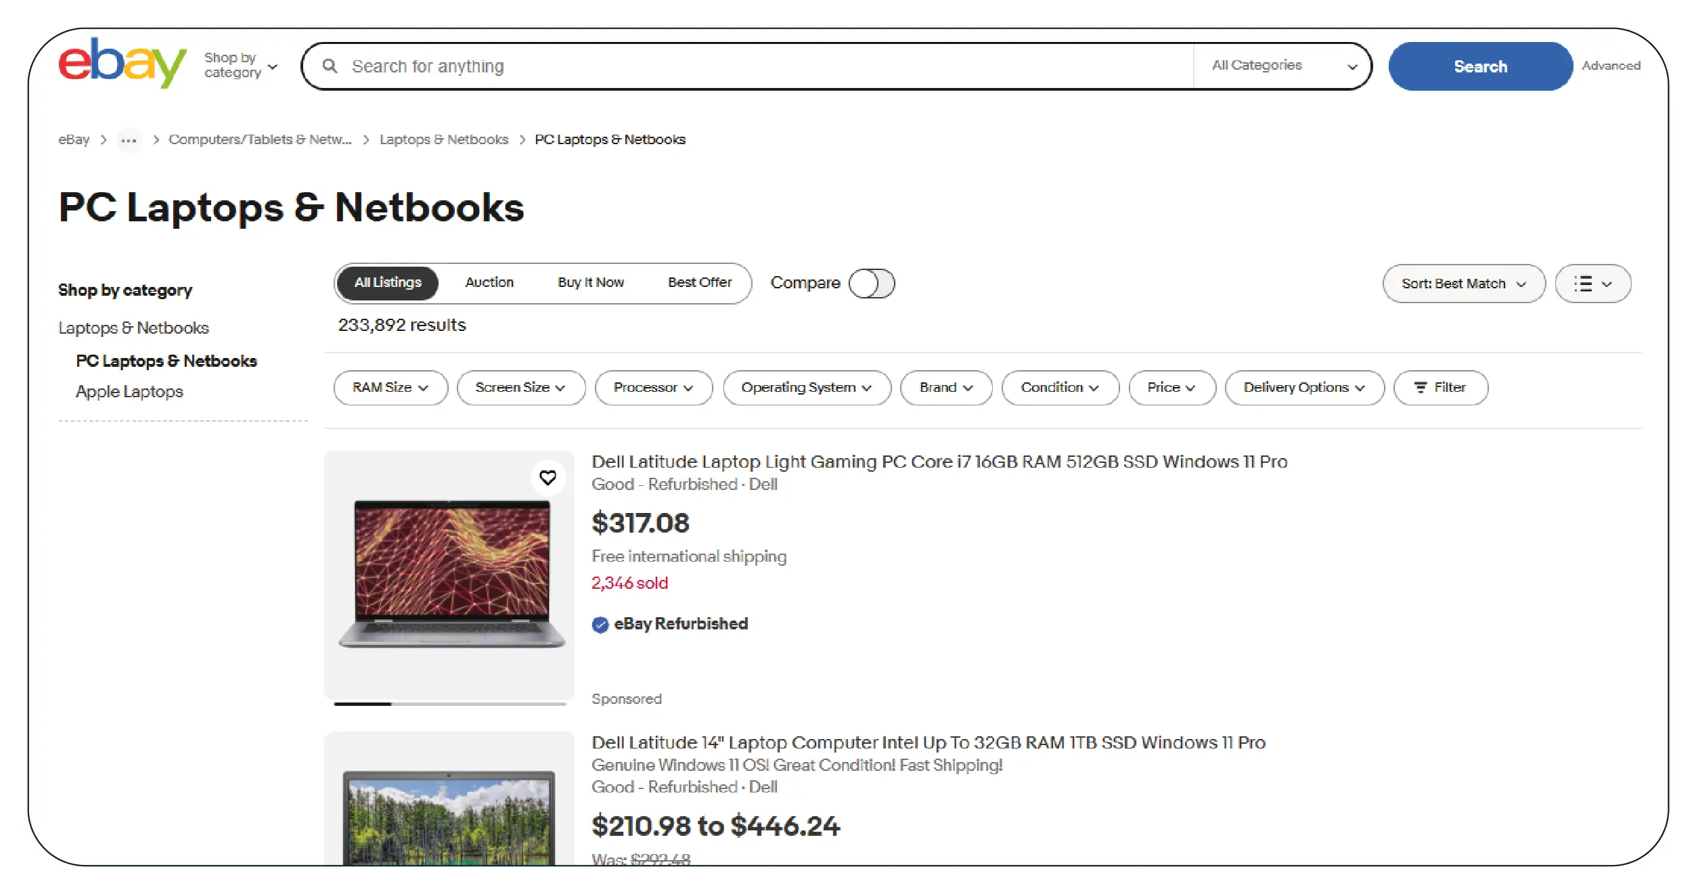Expand breadcrumb ellipsis icon
Image resolution: width=1698 pixels, height=894 pixels.
(x=129, y=140)
